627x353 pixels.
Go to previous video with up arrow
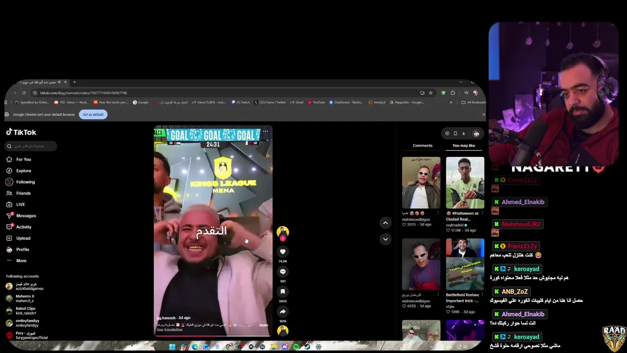pos(385,223)
